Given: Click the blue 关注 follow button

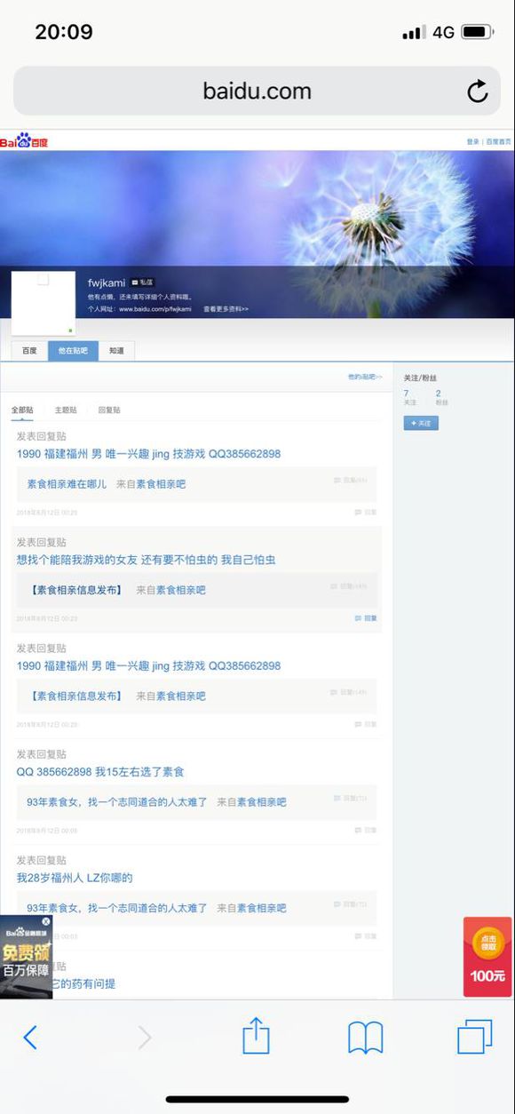Looking at the screenshot, I should coord(421,423).
